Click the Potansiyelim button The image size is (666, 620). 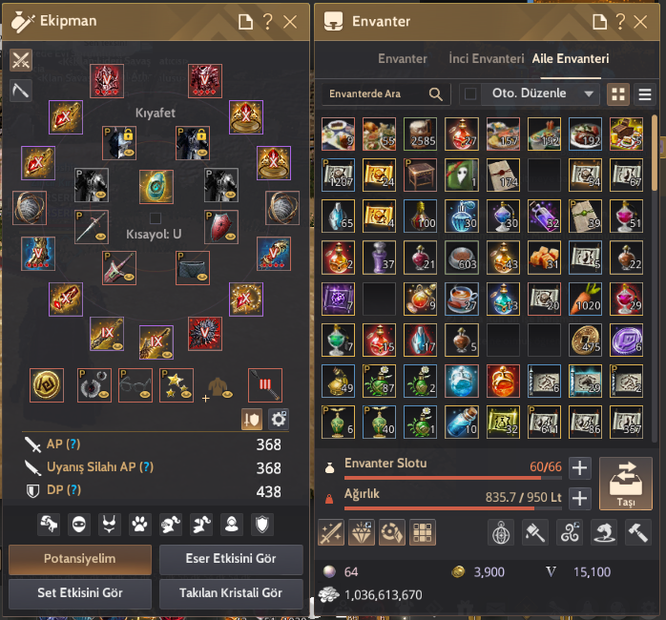point(80,559)
